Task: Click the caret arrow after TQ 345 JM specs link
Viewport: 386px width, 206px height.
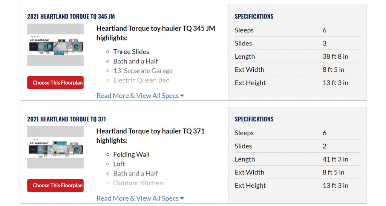Action: [182, 96]
